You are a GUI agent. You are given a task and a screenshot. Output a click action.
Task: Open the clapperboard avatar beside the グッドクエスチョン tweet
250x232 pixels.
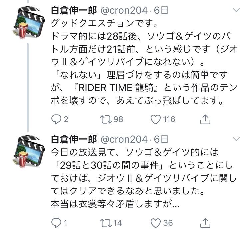29,22
